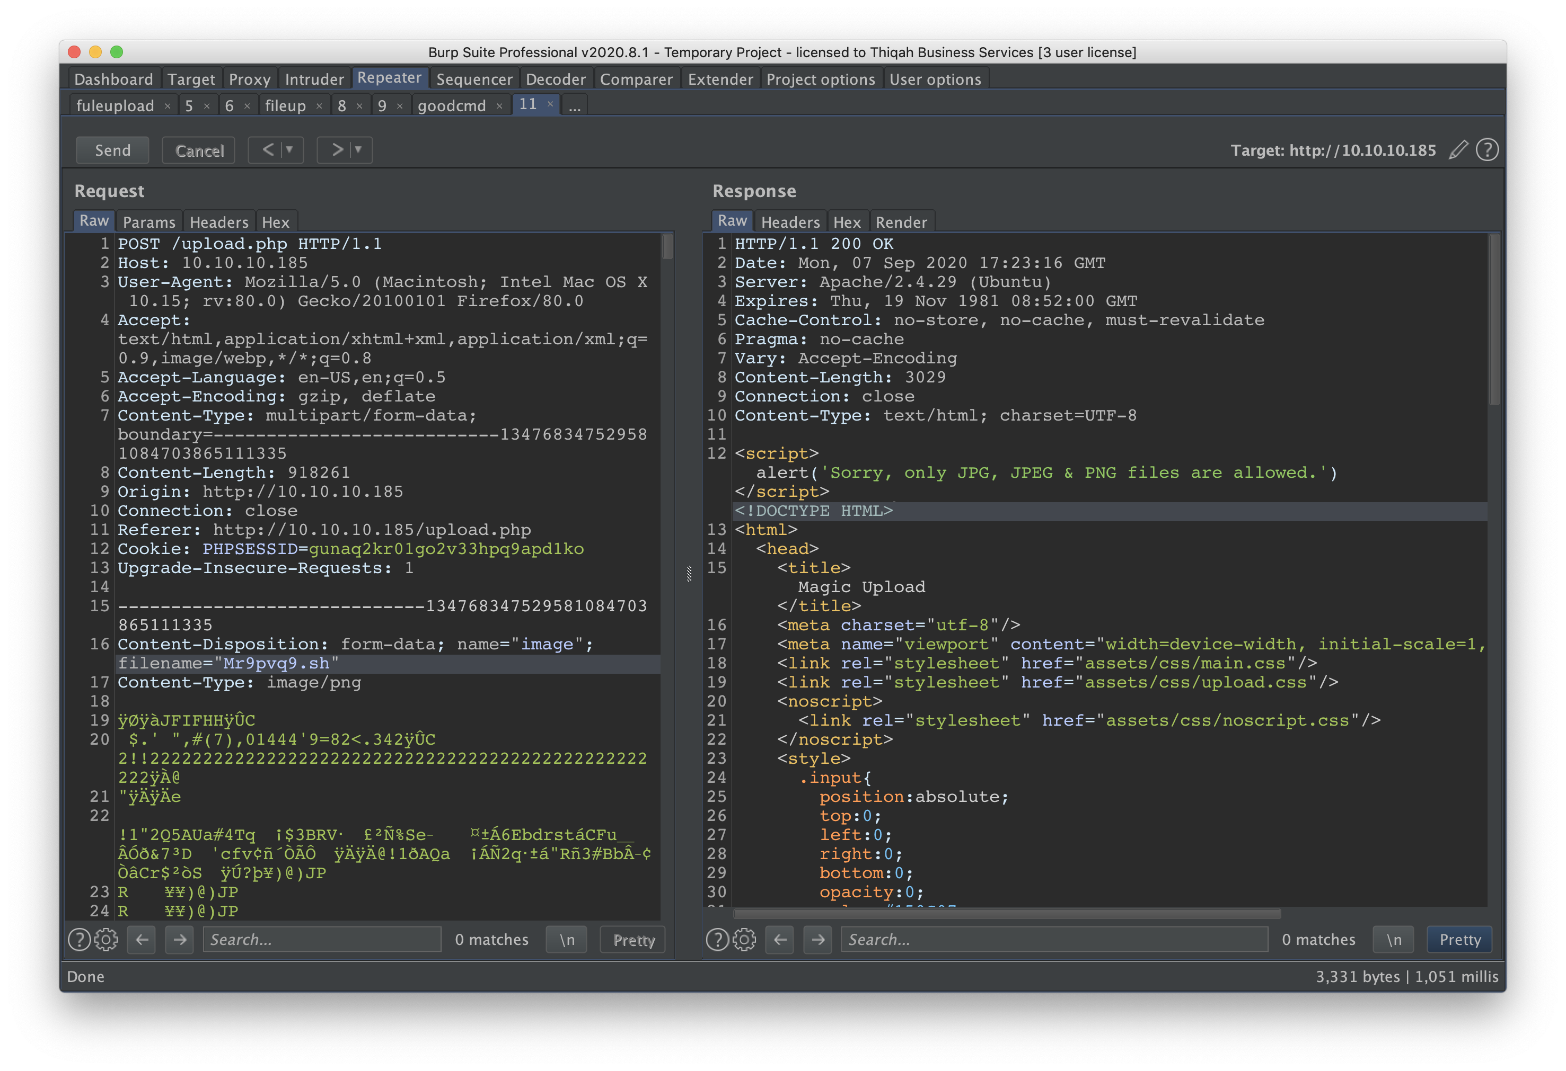Close repeater tab 9
This screenshot has height=1071, width=1566.
point(400,106)
